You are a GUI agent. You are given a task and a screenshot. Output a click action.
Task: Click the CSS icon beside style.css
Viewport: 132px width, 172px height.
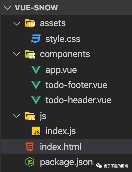[x=36, y=39]
